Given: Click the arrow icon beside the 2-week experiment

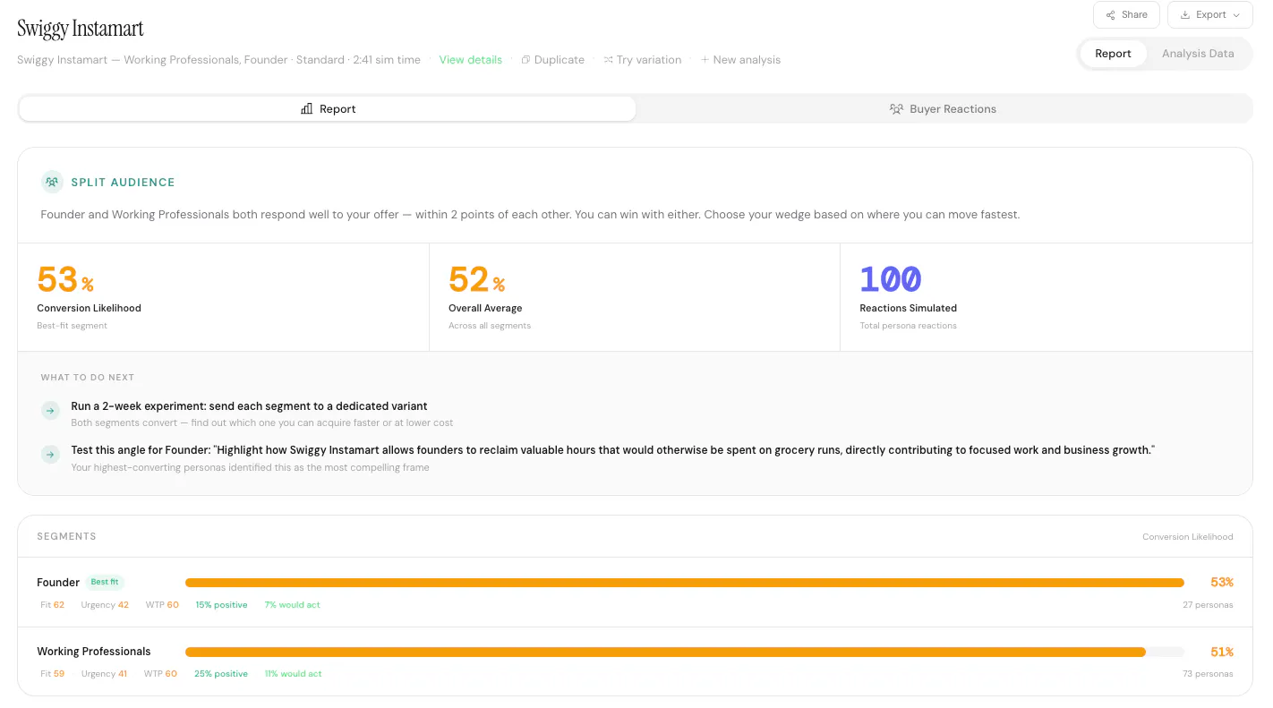Looking at the screenshot, I should pyautogui.click(x=51, y=410).
